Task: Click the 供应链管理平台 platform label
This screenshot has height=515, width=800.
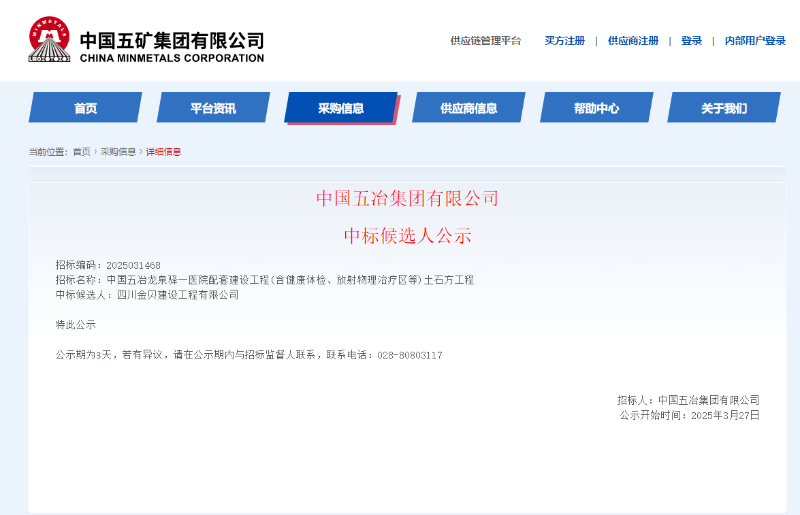Action: coord(485,41)
